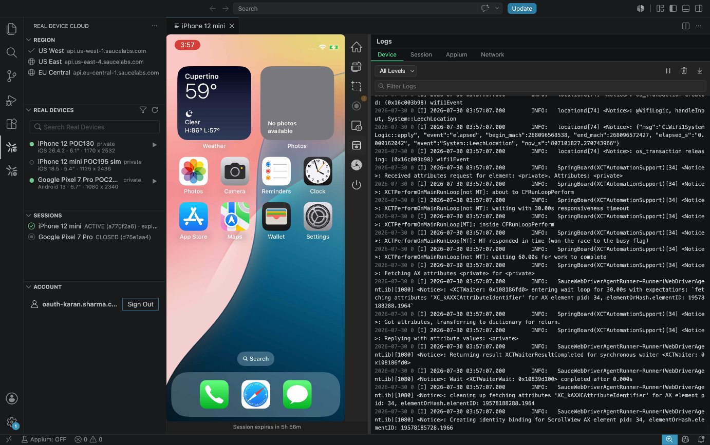The height and width of the screenshot is (445, 710).
Task: End the session with the power icon
Action: click(x=357, y=185)
